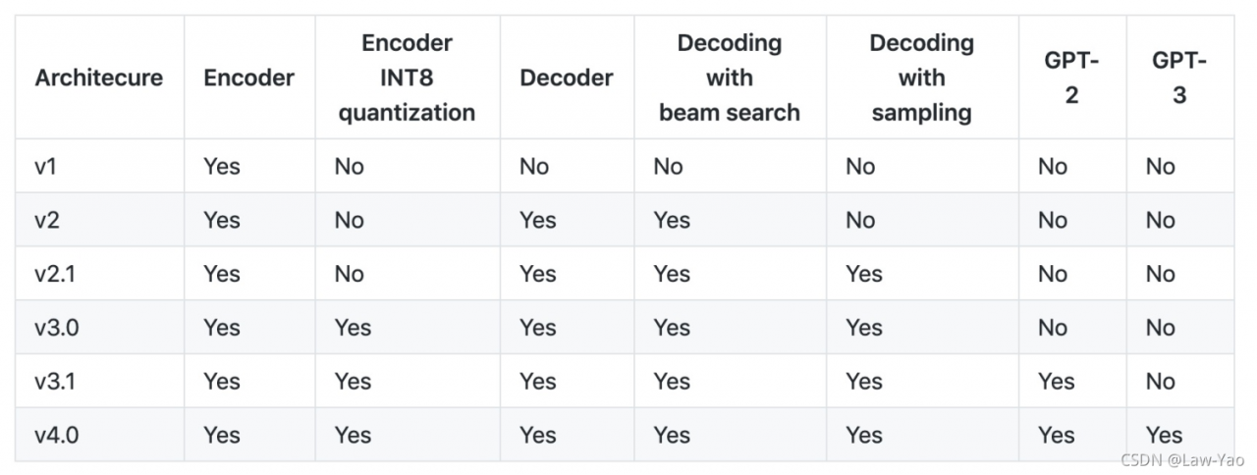The image size is (1257, 475).
Task: Click the Decoding with beam search header
Action: [730, 78]
